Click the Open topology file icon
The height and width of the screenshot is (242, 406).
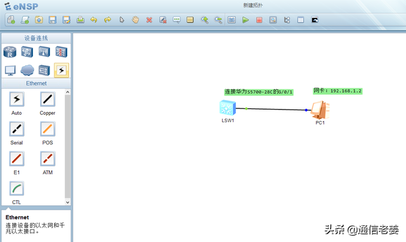point(39,20)
